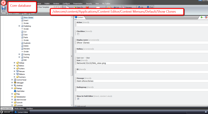Expand the Editors folder node
This screenshot has height=114, width=208.
tap(15, 66)
